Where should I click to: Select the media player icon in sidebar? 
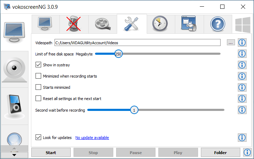pyautogui.click(x=14, y=106)
